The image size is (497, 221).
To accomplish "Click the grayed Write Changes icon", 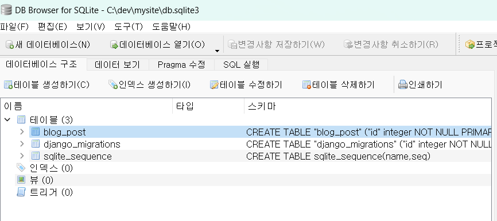I will point(232,45).
